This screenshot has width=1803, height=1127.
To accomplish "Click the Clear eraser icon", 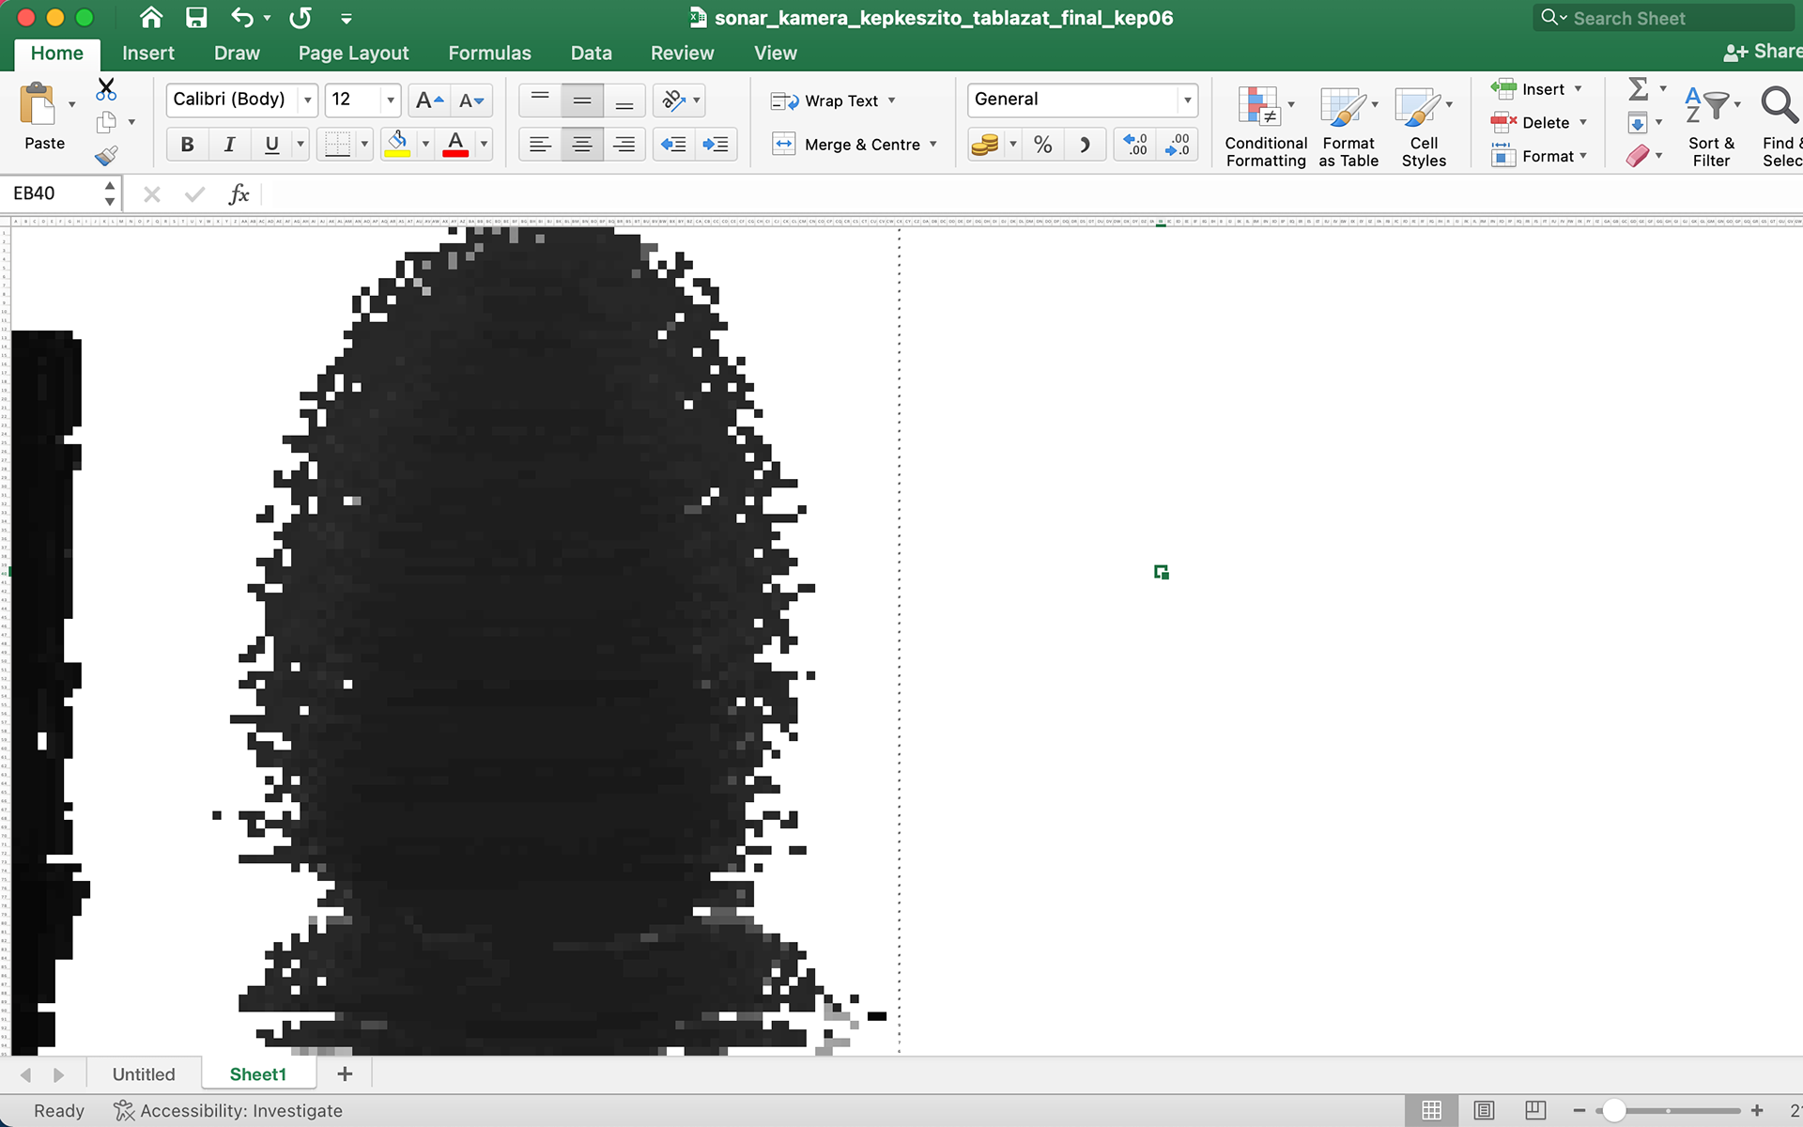I will coord(1637,156).
